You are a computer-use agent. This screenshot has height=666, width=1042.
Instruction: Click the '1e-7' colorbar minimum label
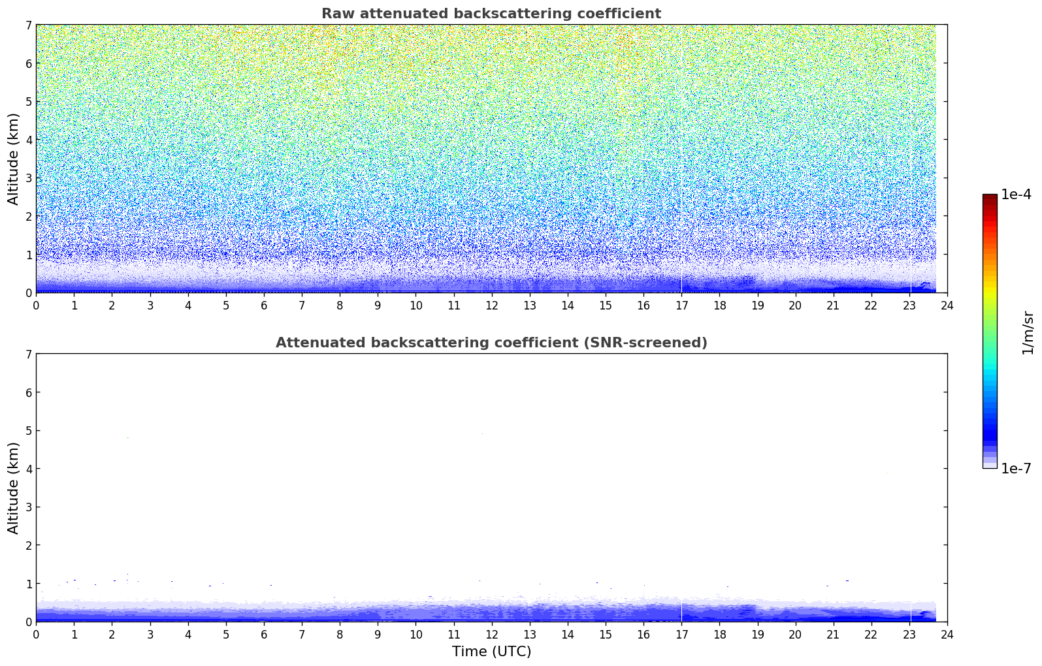click(1016, 469)
